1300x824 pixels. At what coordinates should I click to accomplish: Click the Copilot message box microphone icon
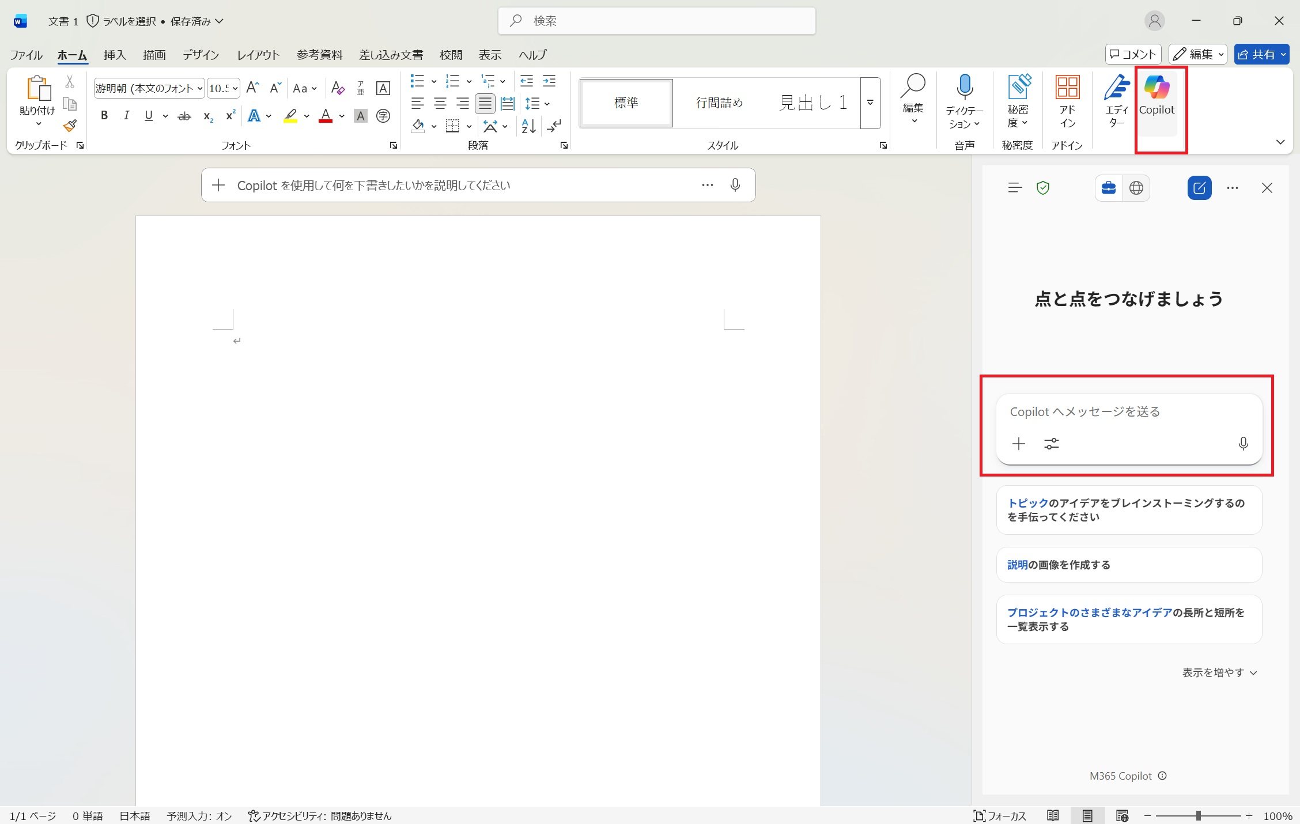[x=1243, y=443]
